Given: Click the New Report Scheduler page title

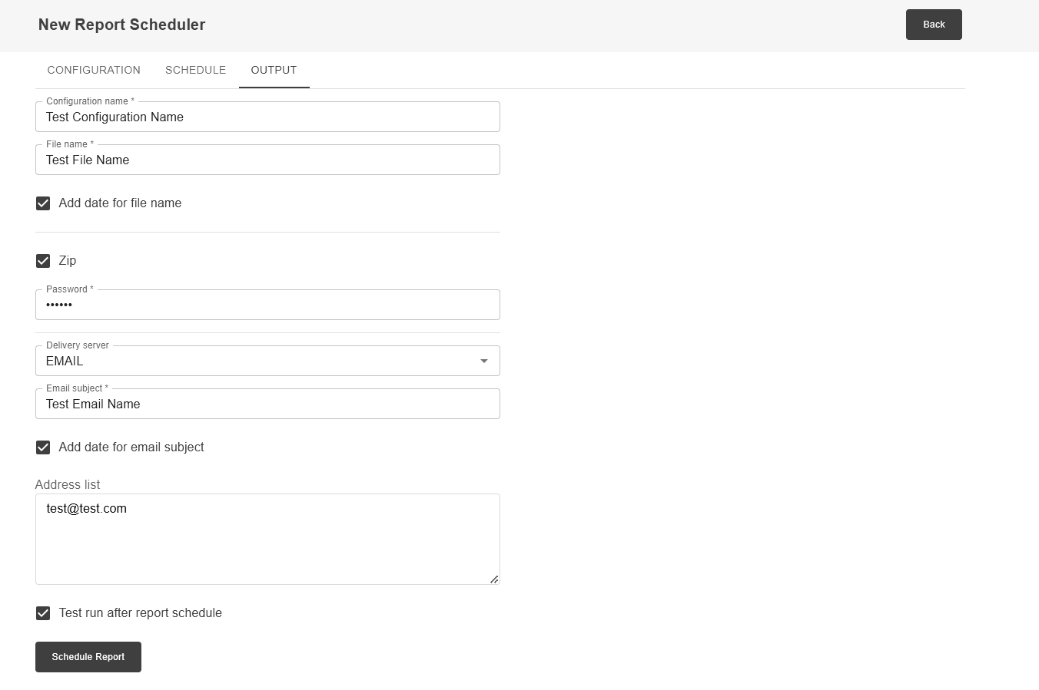Looking at the screenshot, I should [121, 25].
